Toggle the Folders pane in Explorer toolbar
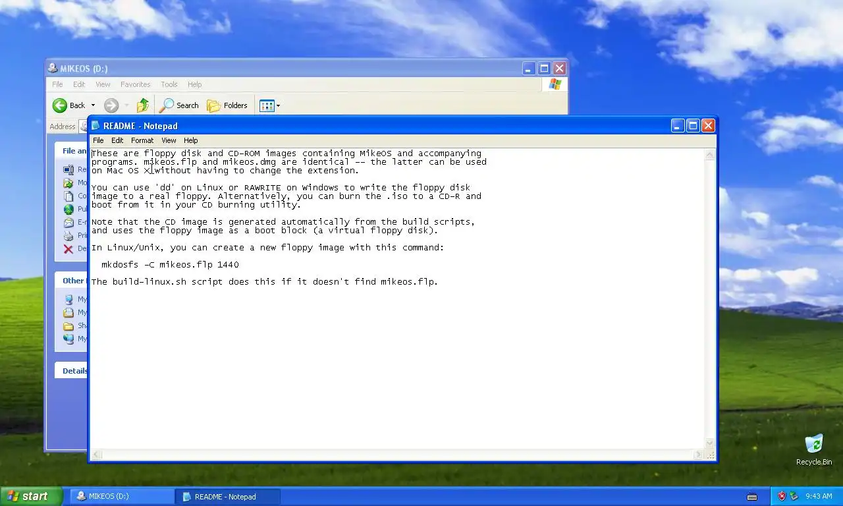The height and width of the screenshot is (506, 843). coord(227,105)
